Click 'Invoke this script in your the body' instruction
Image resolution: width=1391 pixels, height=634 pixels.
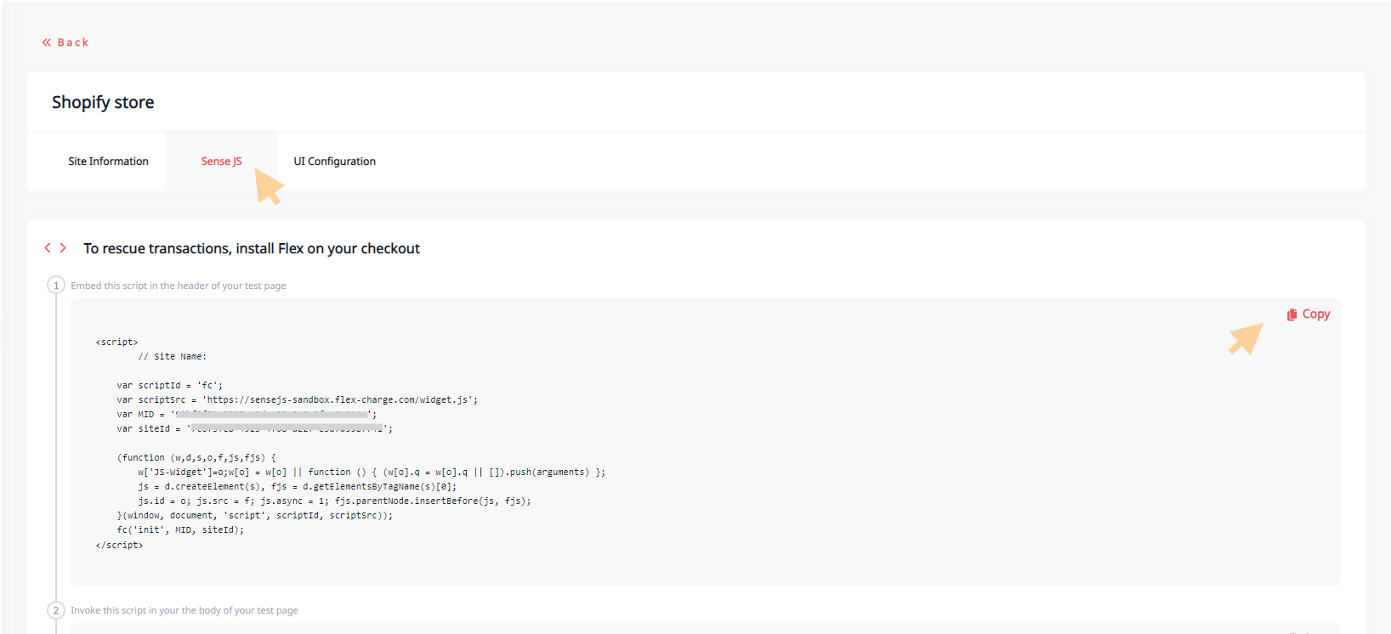click(184, 610)
